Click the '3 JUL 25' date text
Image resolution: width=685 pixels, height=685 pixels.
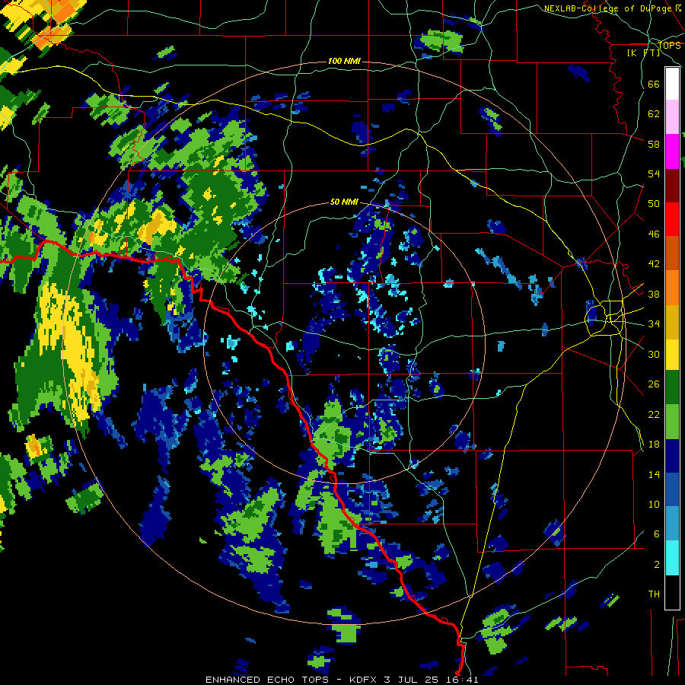pos(412,680)
